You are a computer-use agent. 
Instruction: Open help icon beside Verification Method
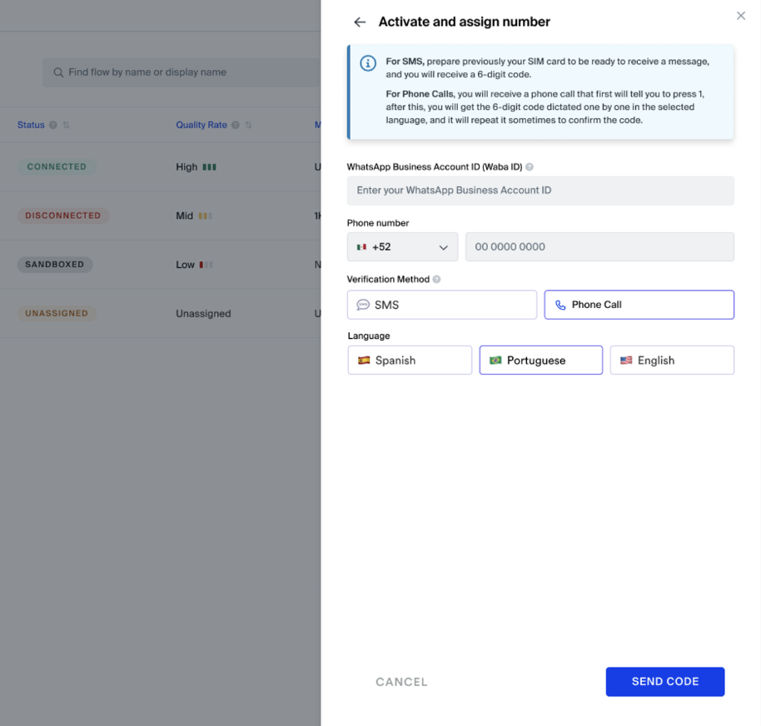[x=436, y=279]
